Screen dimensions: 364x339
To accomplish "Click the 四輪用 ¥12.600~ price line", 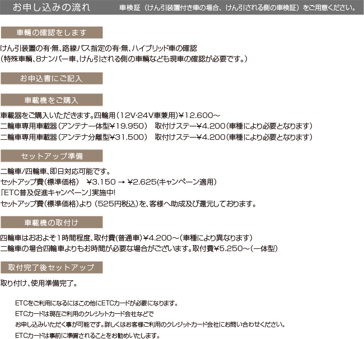I will 110,115.
